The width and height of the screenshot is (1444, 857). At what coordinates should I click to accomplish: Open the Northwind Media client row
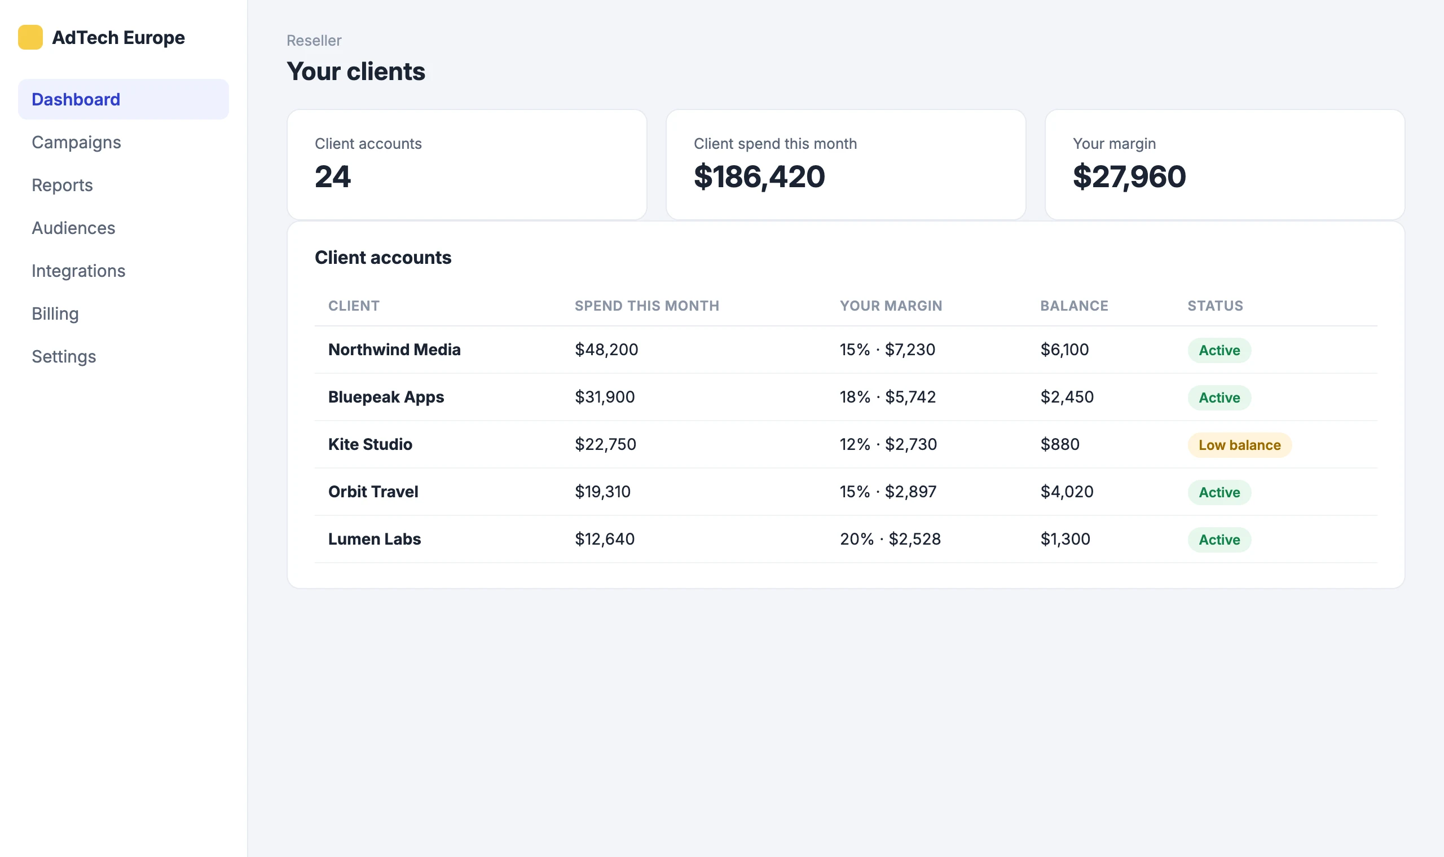pos(846,350)
